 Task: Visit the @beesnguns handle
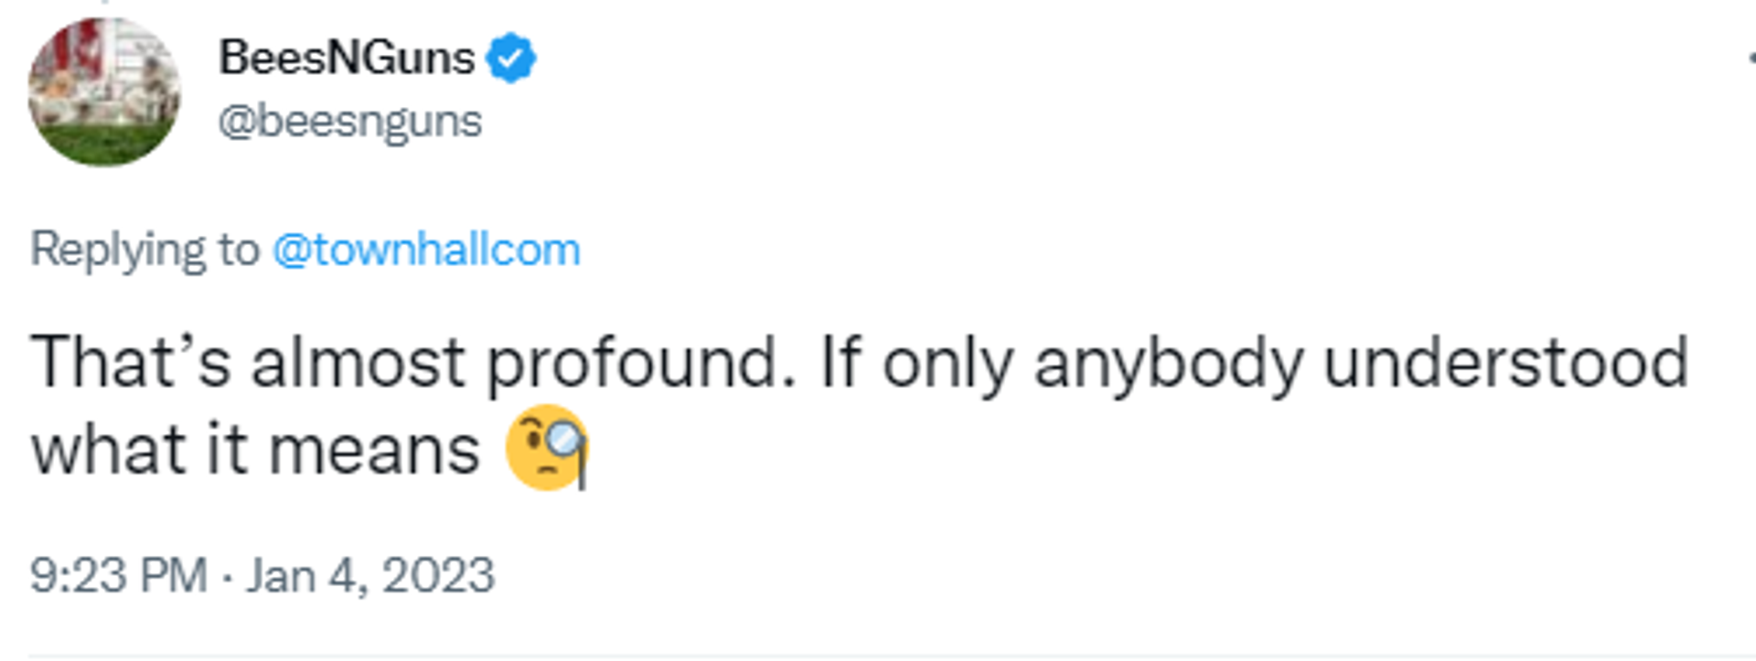(x=350, y=122)
